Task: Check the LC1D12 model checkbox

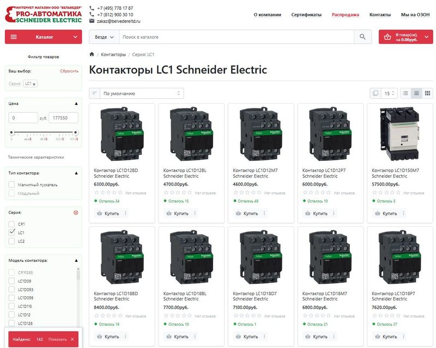Action: click(x=11, y=315)
